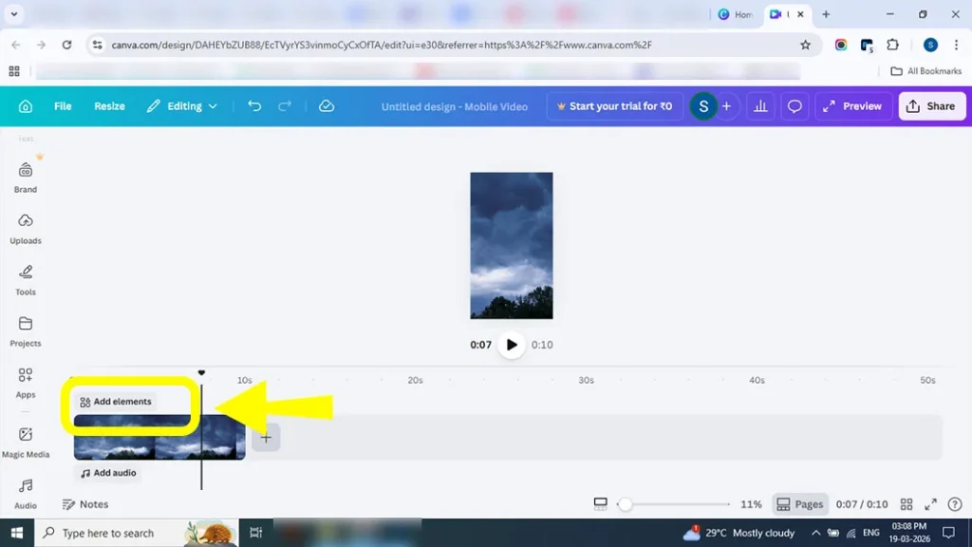
Task: Click the cloud save status icon
Action: click(327, 106)
